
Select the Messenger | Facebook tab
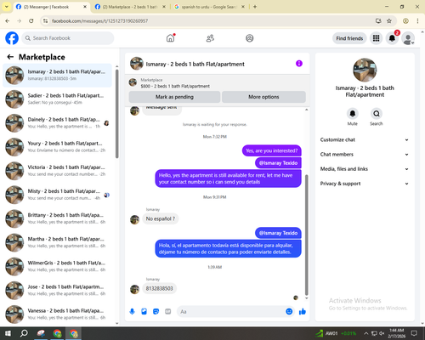(x=51, y=7)
